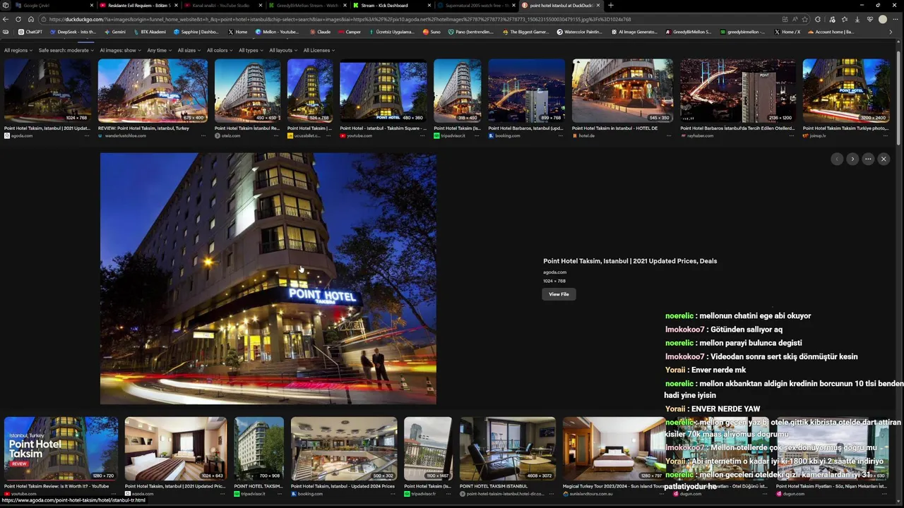Viewport: 904px width, 508px height.
Task: Select the Hotel Taksim in Istanbul - HOTEL DE thumbnail
Action: (622, 91)
